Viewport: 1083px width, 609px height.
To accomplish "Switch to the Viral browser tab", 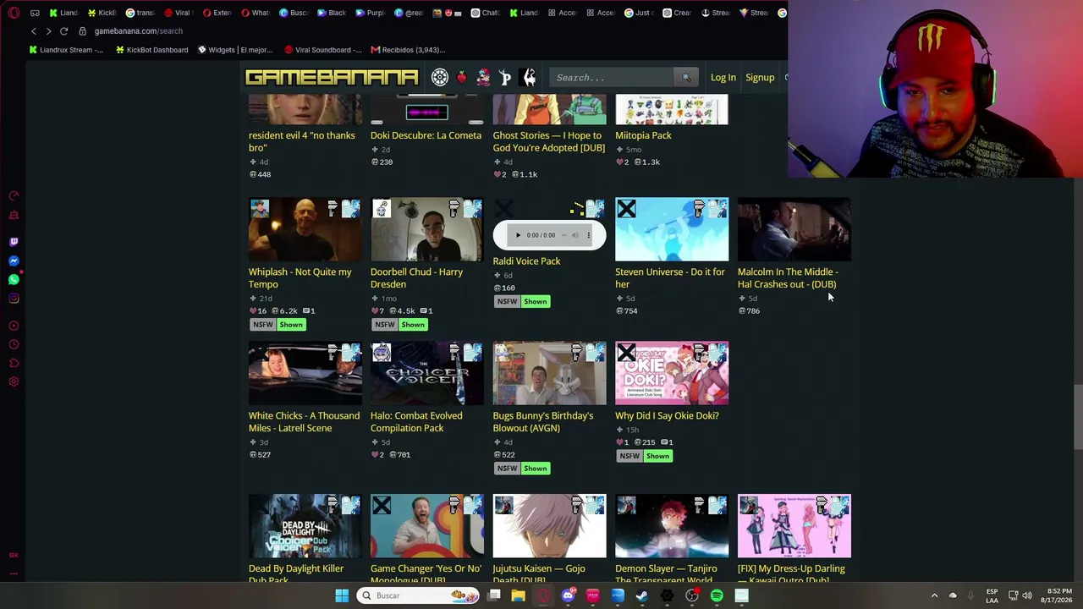I will [179, 13].
